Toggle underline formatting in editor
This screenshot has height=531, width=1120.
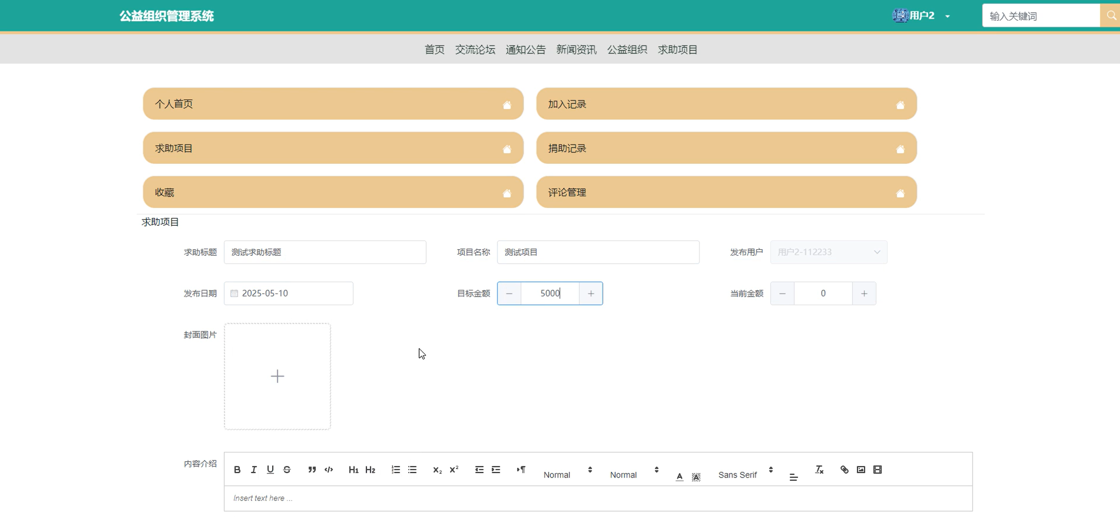coord(270,470)
